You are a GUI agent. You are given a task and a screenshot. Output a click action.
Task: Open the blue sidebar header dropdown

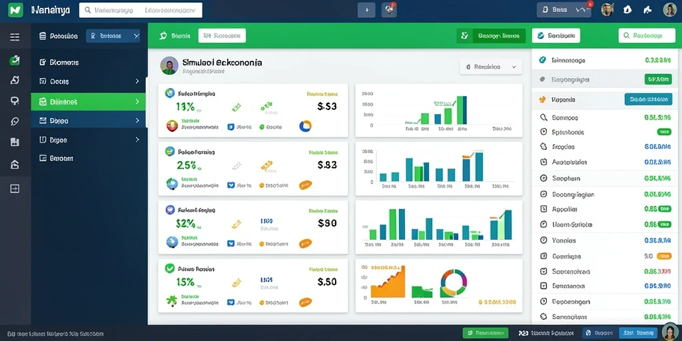coord(113,36)
